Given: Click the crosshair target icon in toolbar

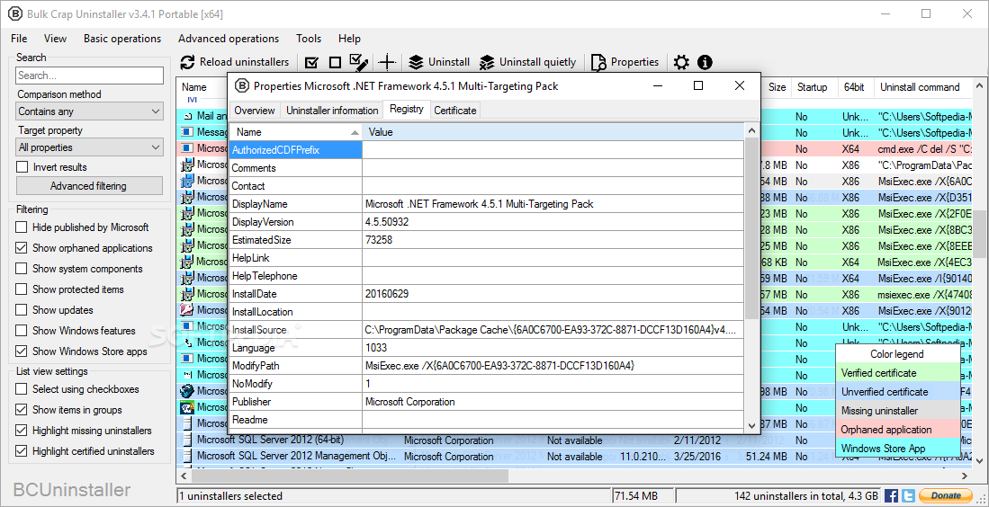Looking at the screenshot, I should (386, 62).
